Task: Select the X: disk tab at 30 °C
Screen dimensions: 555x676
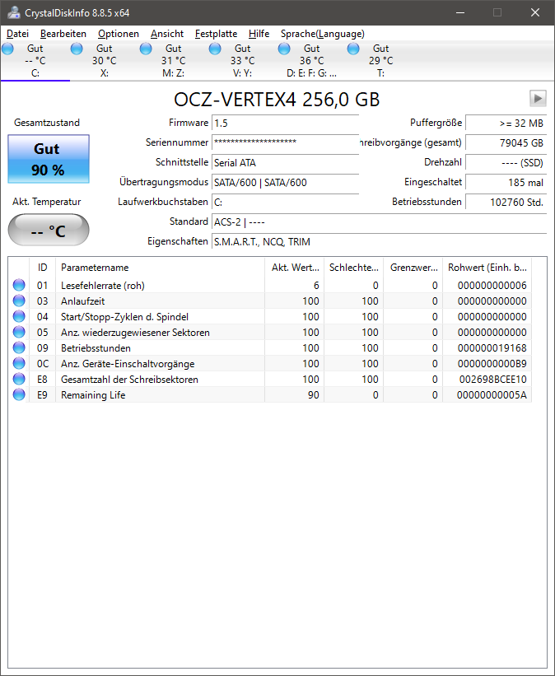Action: 105,61
